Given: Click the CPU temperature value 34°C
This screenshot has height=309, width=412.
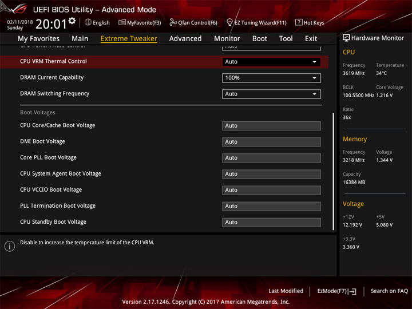Looking at the screenshot, I should [x=381, y=73].
